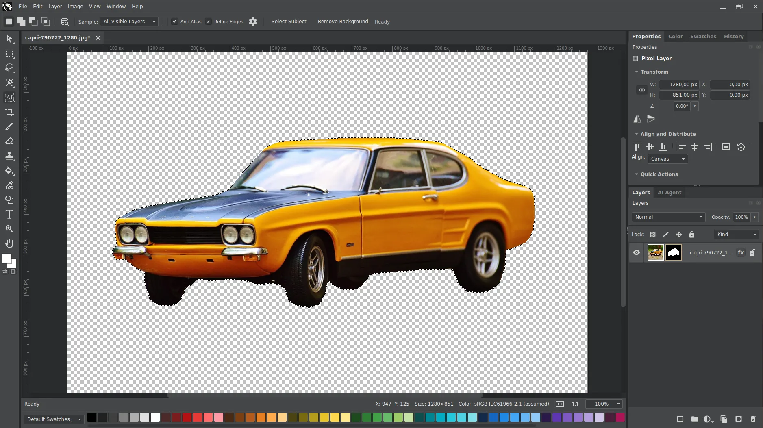Create a new layer icon
Viewport: 763px width, 428px height.
[x=680, y=419]
